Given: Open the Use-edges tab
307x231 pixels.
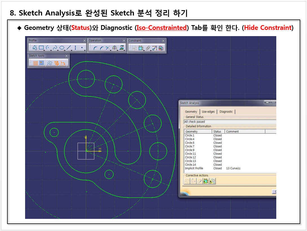Looking at the screenshot, I should coord(208,112).
